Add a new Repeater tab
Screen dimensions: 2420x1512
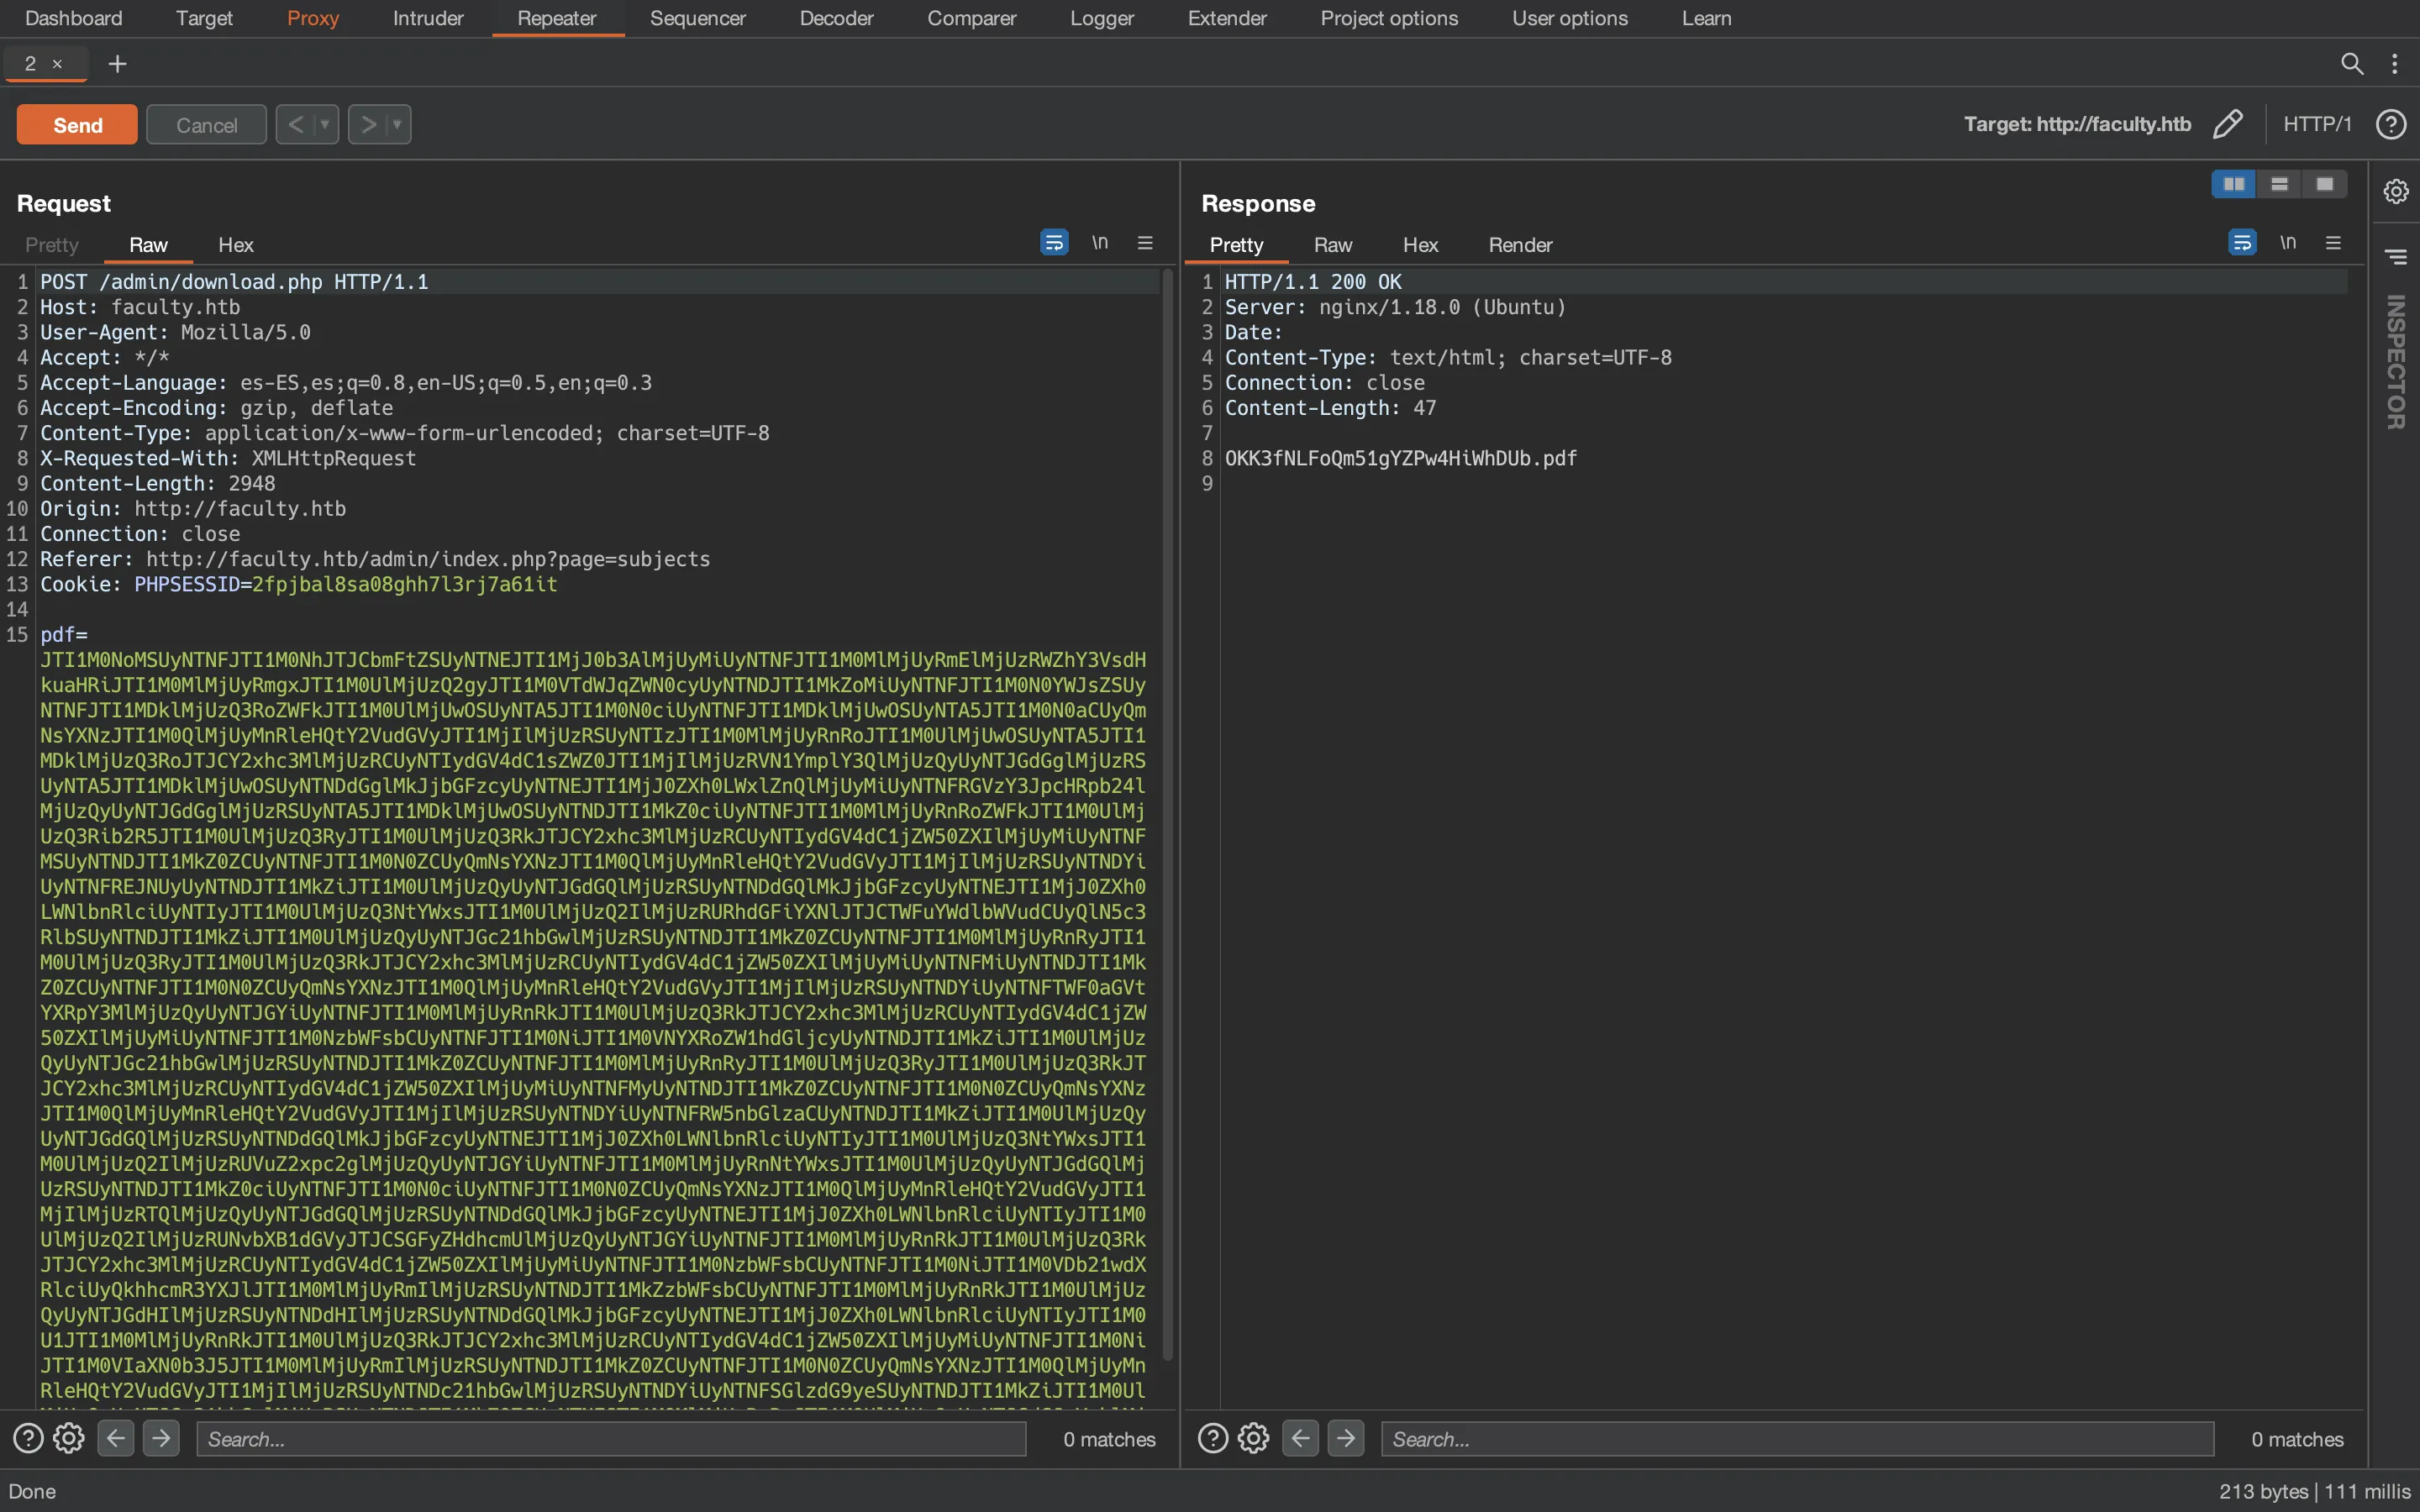point(117,64)
